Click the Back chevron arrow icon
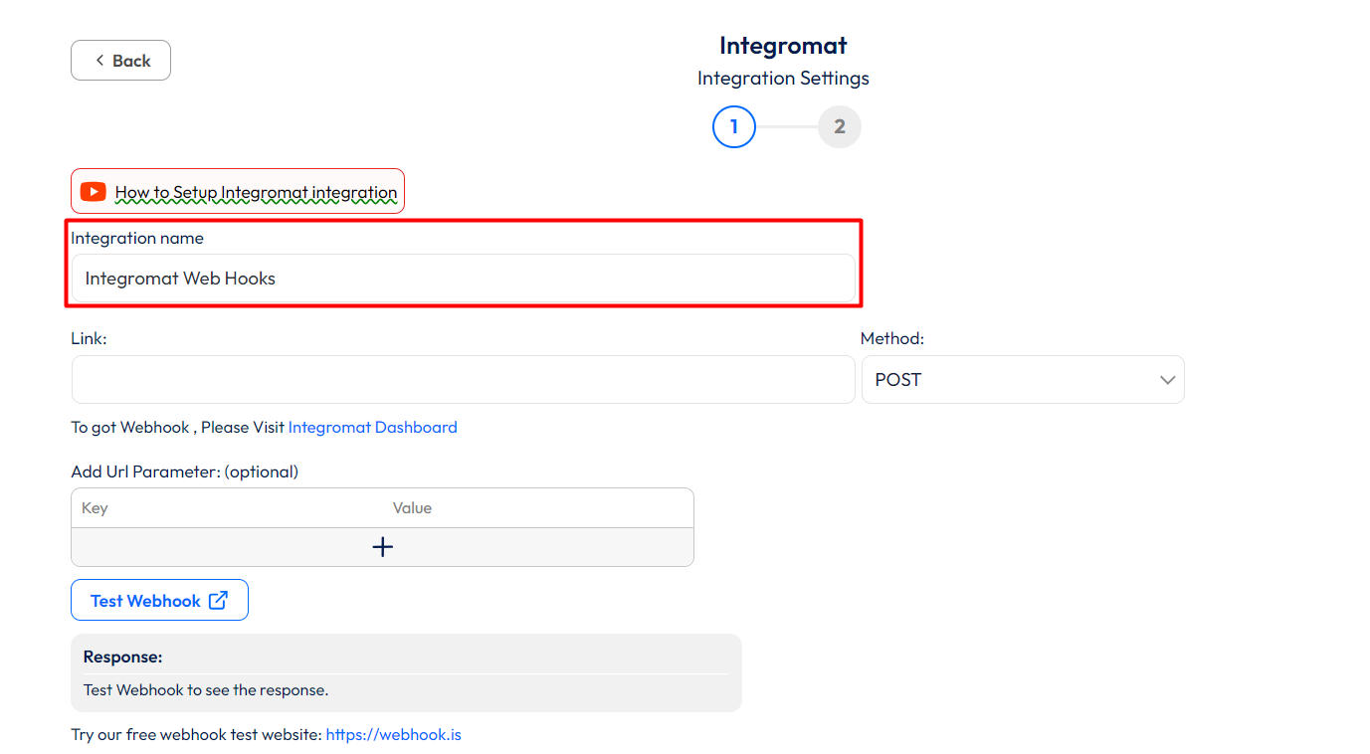Viewport: 1370px width, 754px height. point(99,61)
